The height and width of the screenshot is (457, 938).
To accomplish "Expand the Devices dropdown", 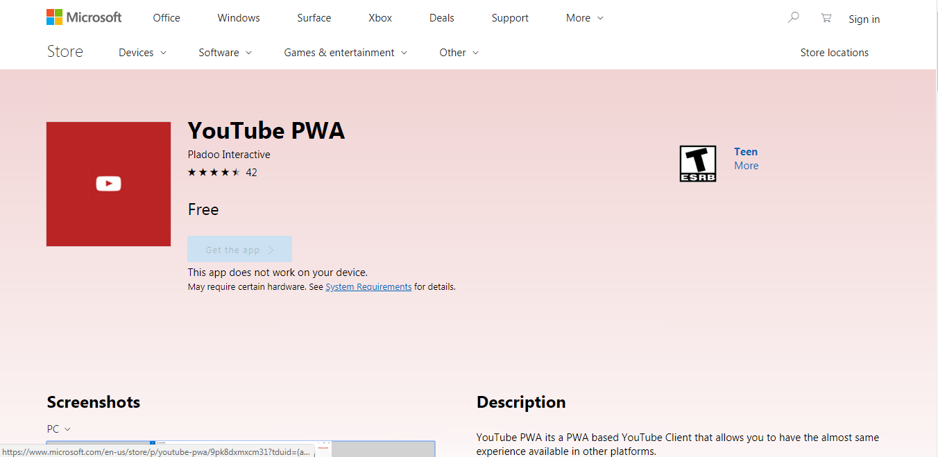I will (143, 53).
